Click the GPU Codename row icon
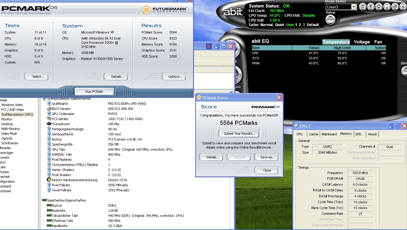This screenshot has height=230, width=407. pyautogui.click(x=49, y=114)
